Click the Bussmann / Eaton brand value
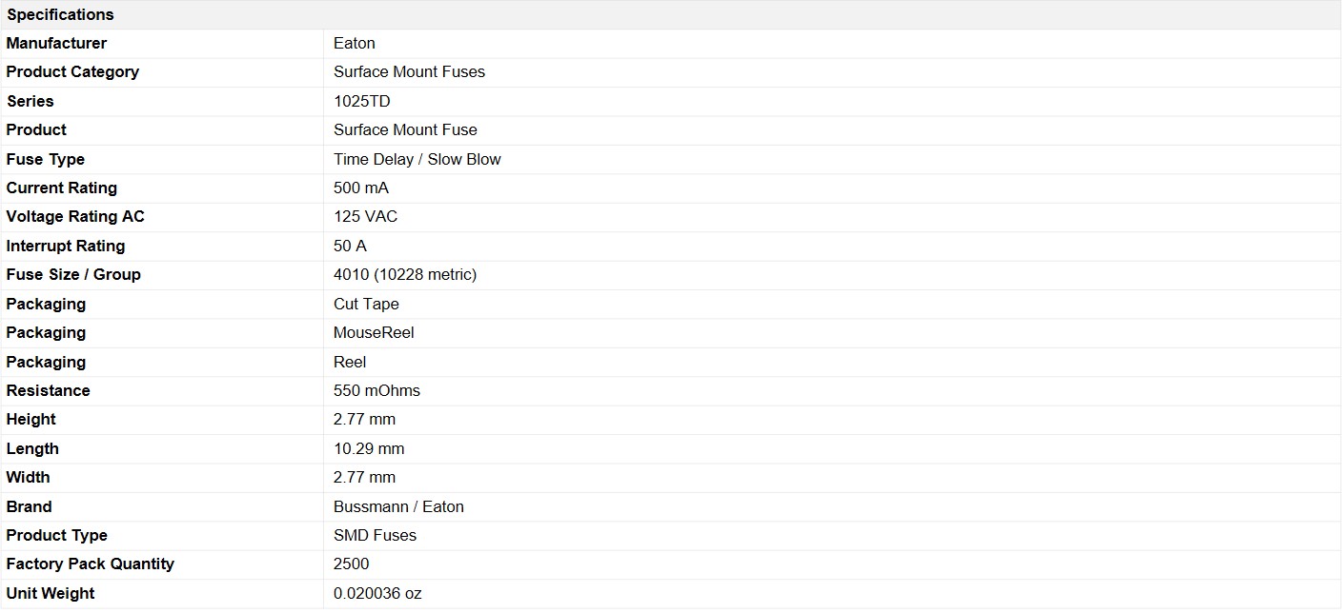 [x=398, y=506]
